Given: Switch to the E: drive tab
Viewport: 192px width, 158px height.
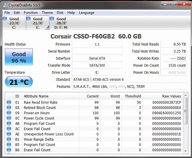Looking at the screenshot, I should click(x=37, y=23).
